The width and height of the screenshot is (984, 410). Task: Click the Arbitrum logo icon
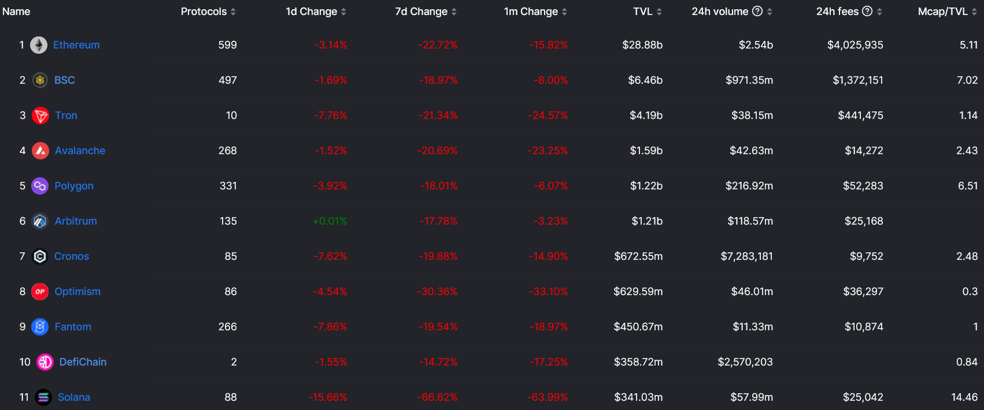[40, 221]
